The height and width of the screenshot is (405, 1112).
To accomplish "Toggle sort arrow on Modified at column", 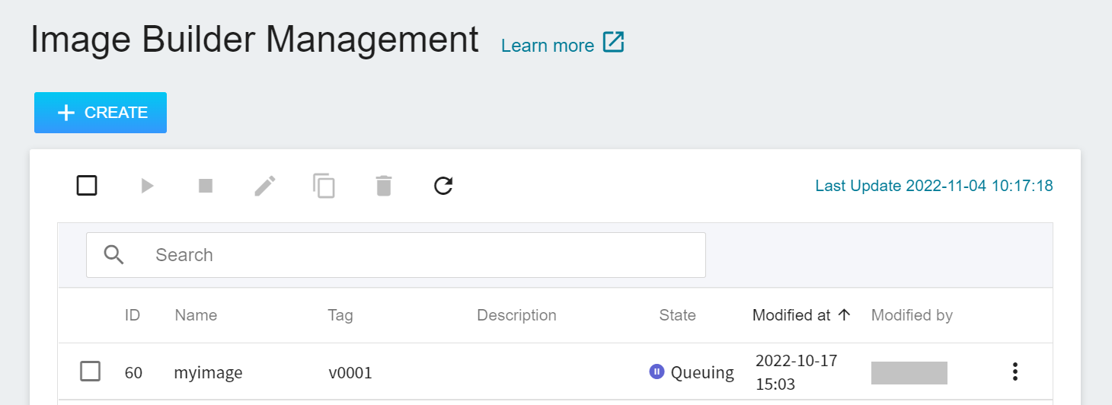I will pos(844,315).
